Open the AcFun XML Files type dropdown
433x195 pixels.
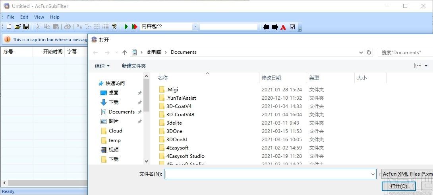(407, 174)
